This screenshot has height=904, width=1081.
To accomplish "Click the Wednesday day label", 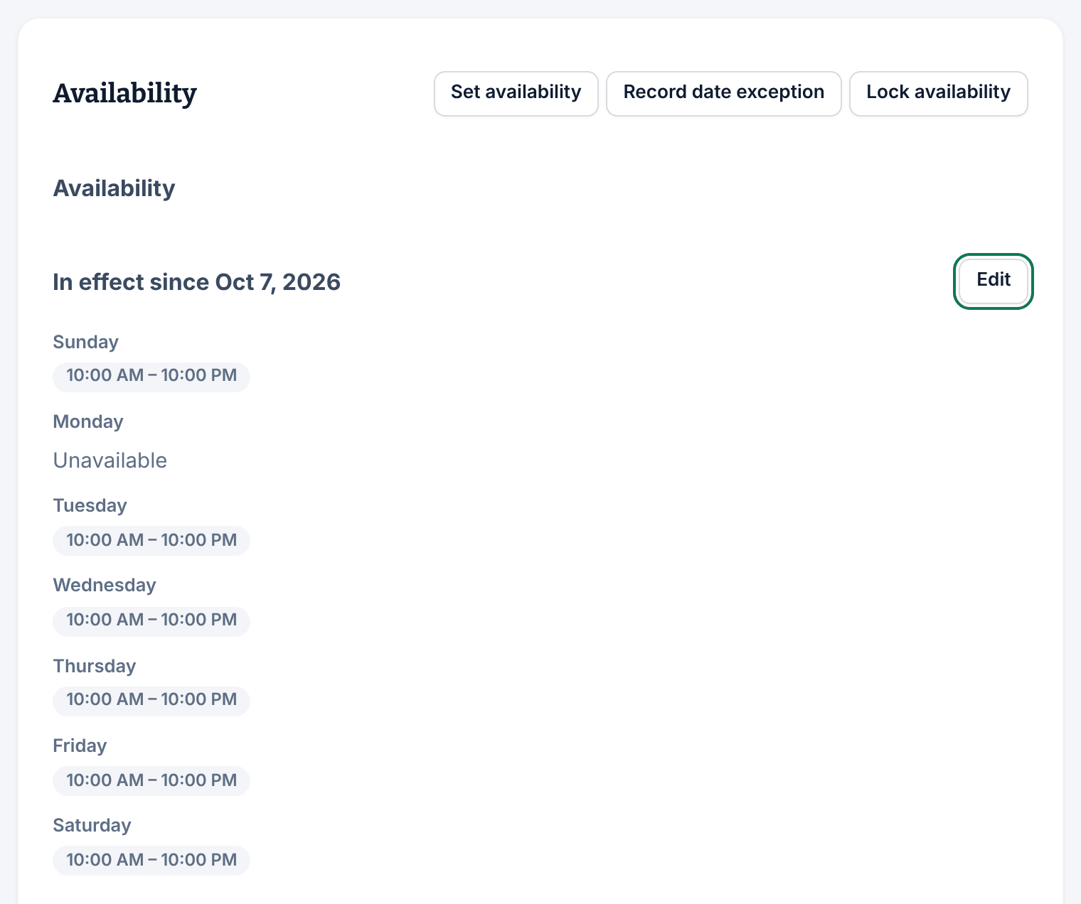I will (x=105, y=585).
